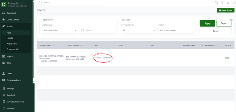Click the AVC column header
Viewport: 236px width, 112px height.
point(96,45)
